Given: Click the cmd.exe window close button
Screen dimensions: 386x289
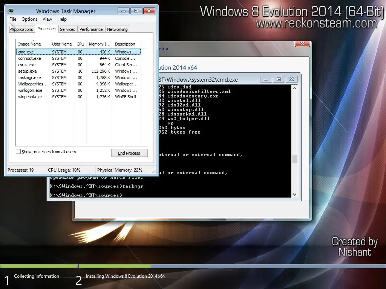Looking at the screenshot, I should 291,79.
